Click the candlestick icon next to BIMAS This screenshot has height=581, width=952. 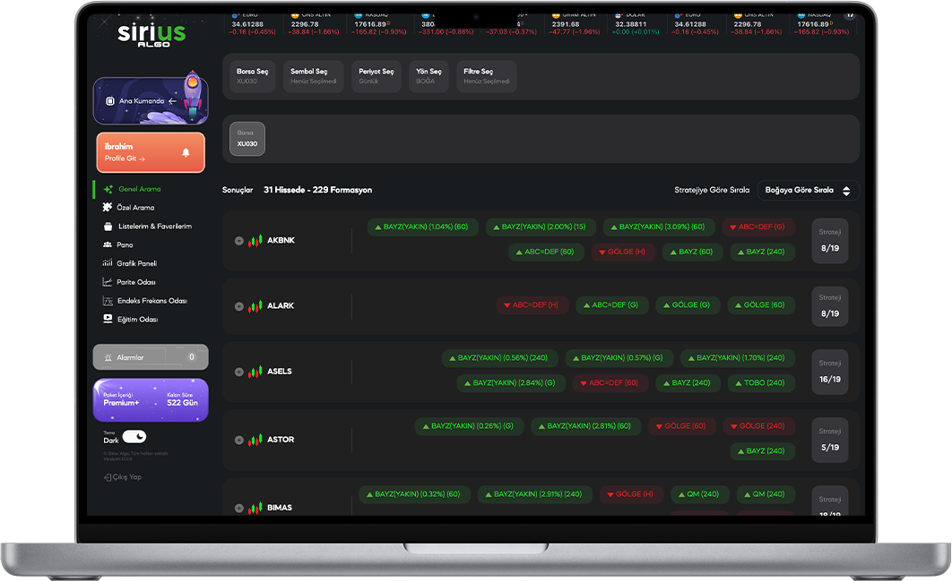point(255,508)
